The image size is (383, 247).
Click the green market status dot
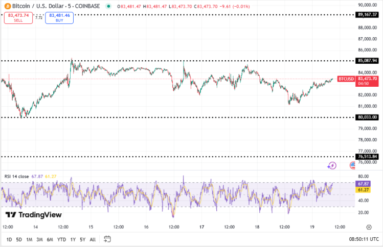tap(108, 6)
